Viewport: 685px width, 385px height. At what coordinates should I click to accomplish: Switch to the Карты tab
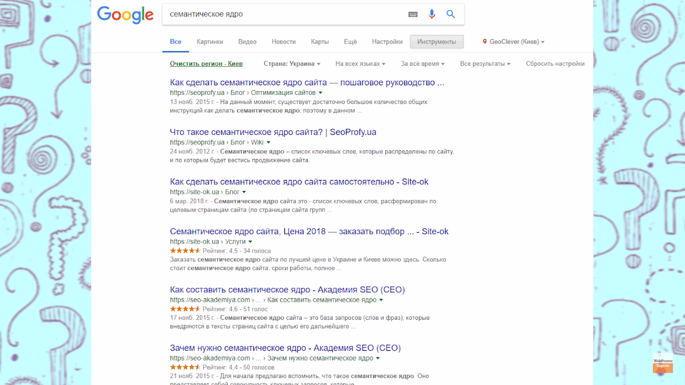320,42
